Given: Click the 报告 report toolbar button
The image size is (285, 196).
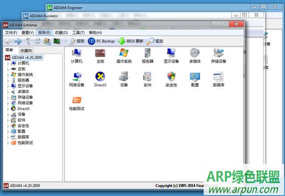Looking at the screenshot, I should point(76,41).
